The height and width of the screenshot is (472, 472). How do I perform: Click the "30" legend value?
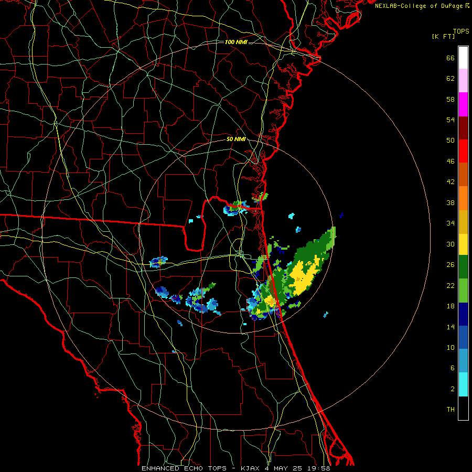click(x=450, y=244)
